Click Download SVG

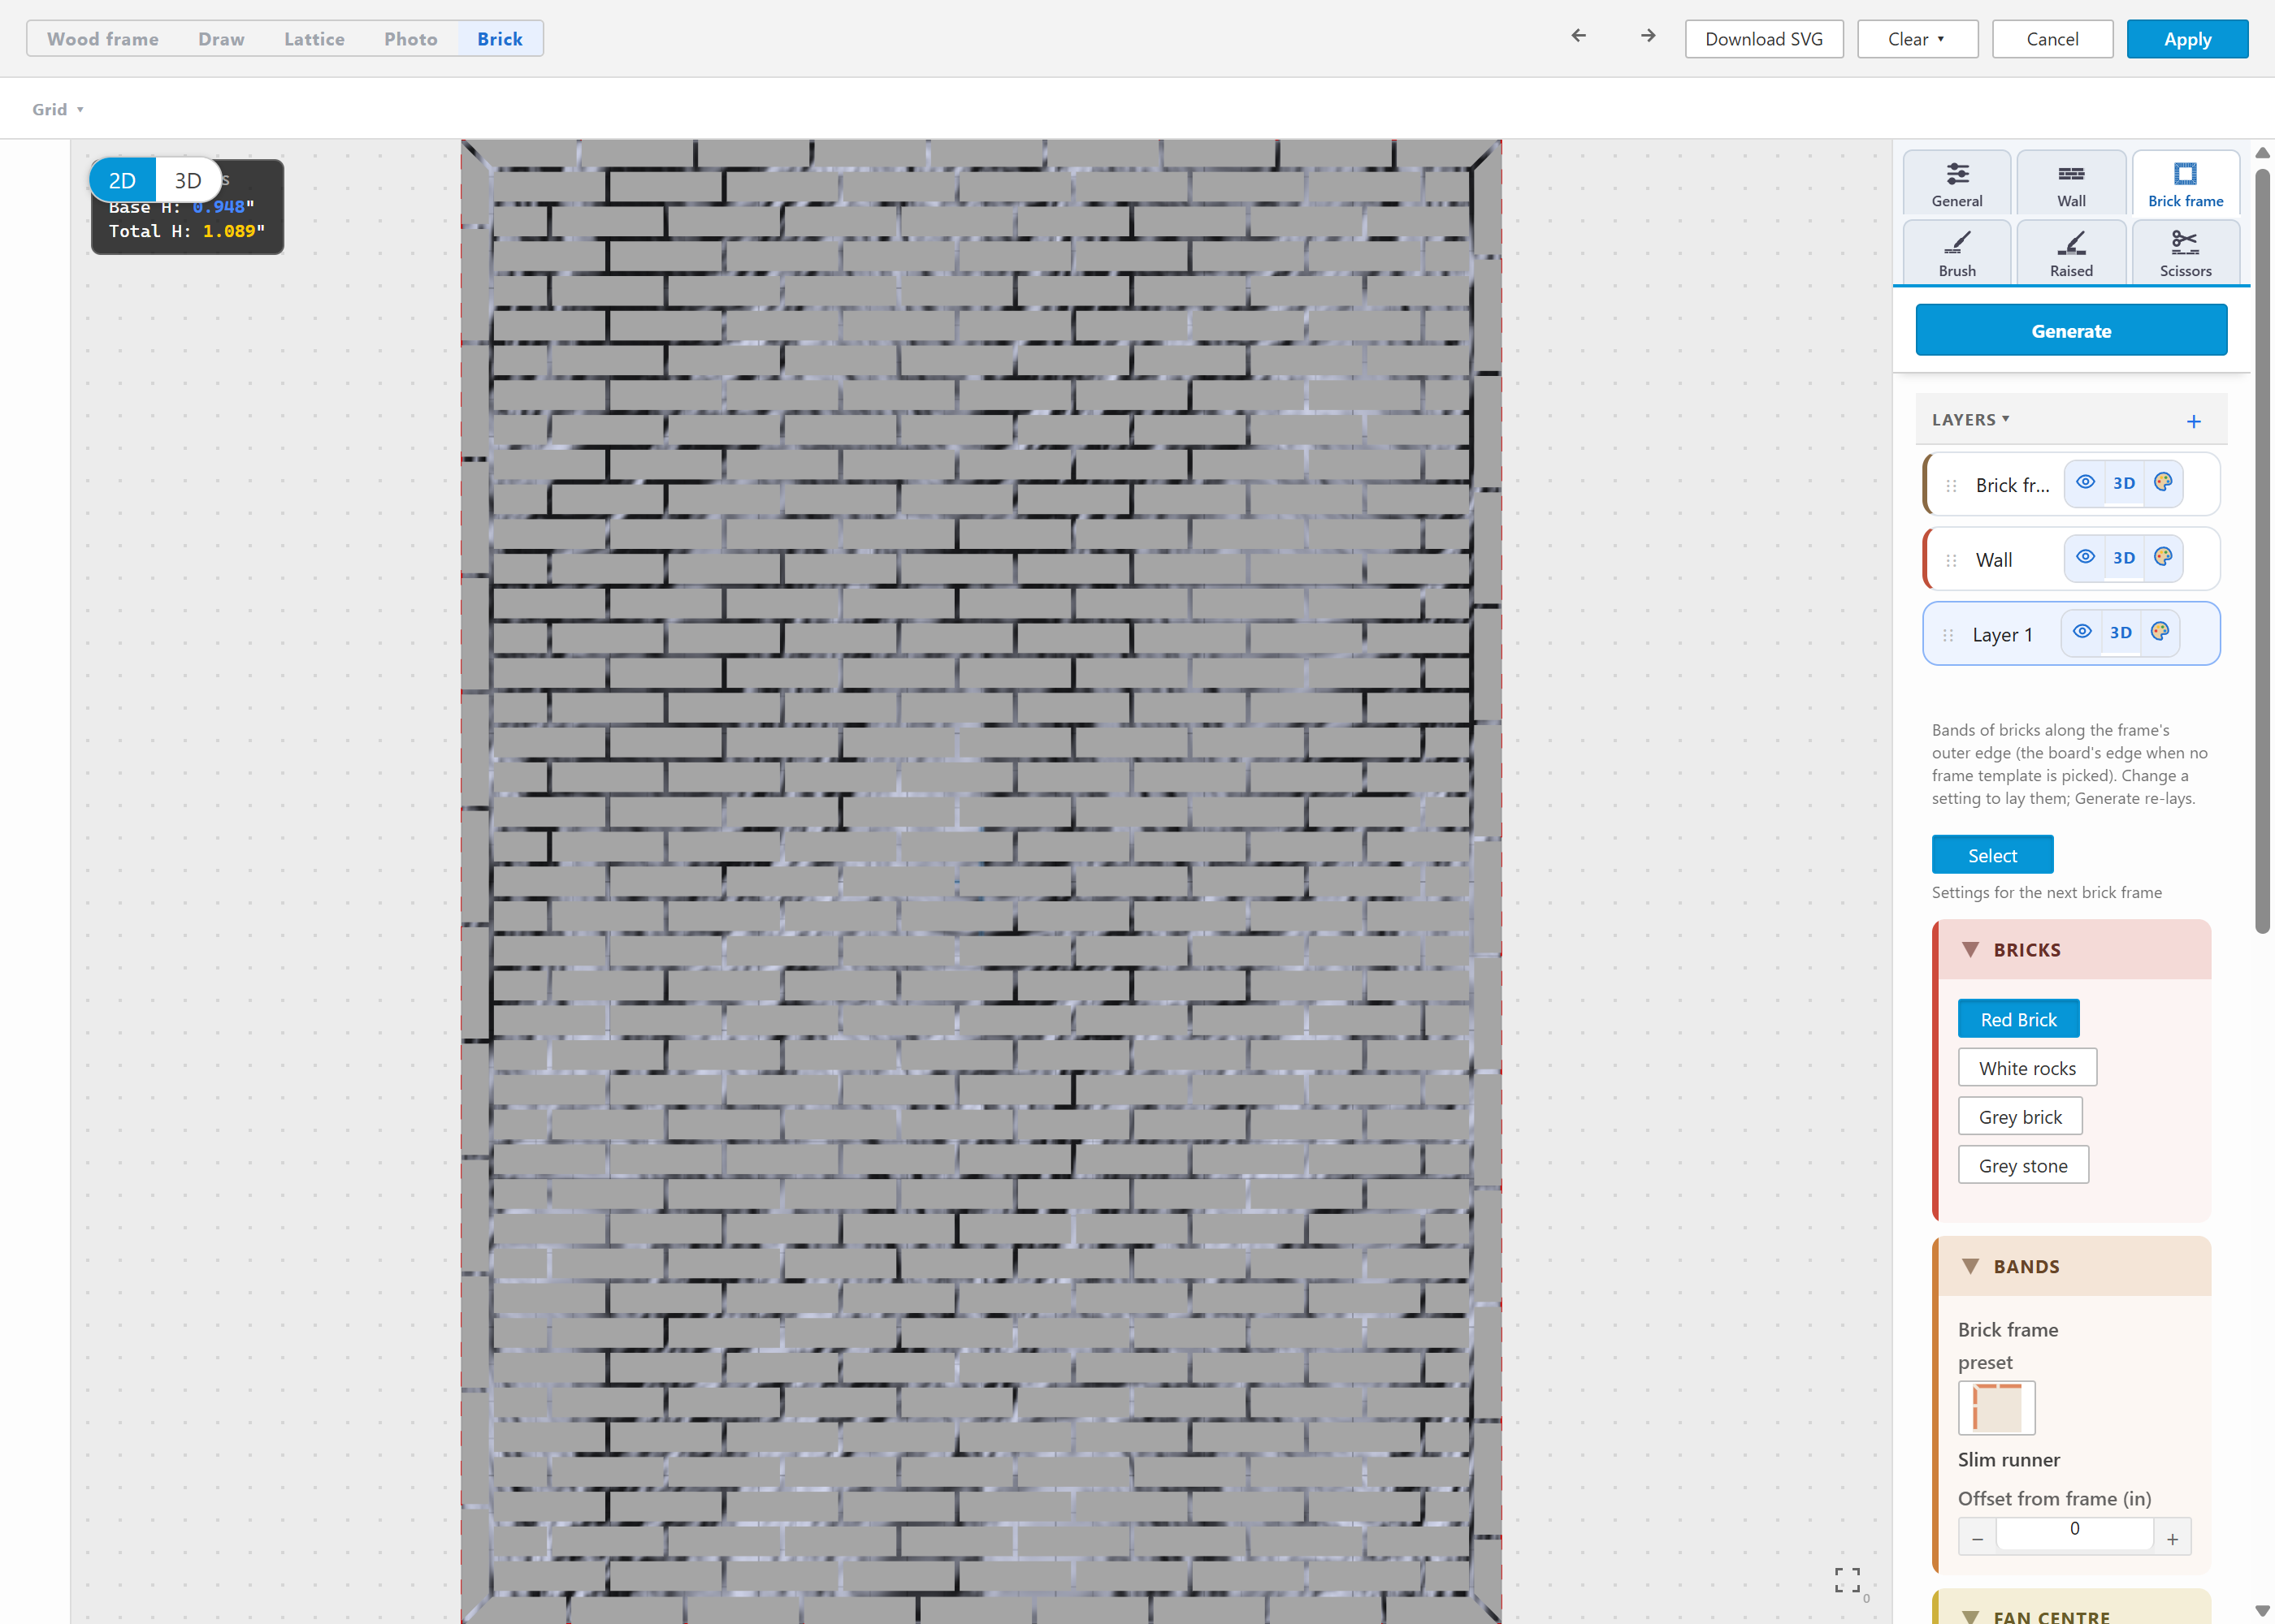pyautogui.click(x=1764, y=39)
